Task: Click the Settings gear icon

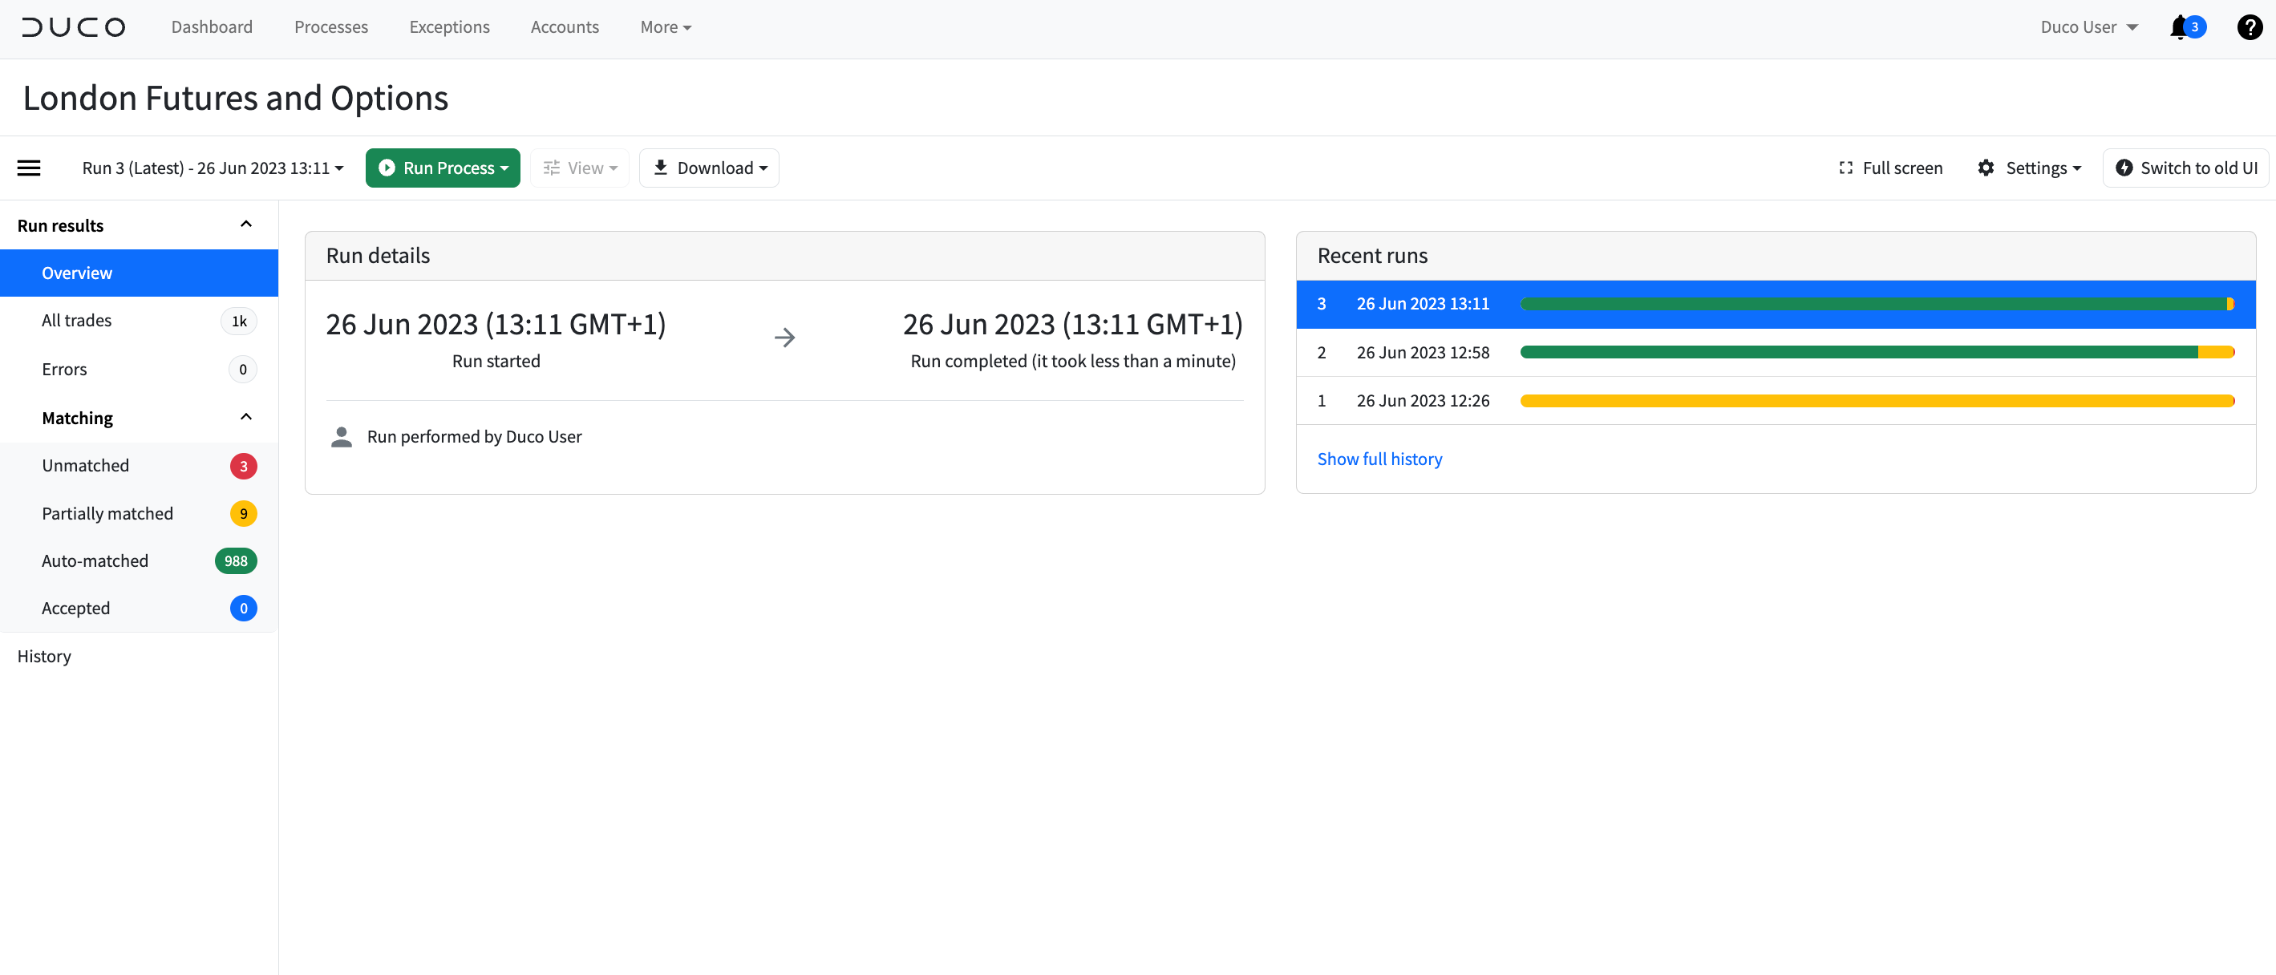Action: pos(1986,168)
